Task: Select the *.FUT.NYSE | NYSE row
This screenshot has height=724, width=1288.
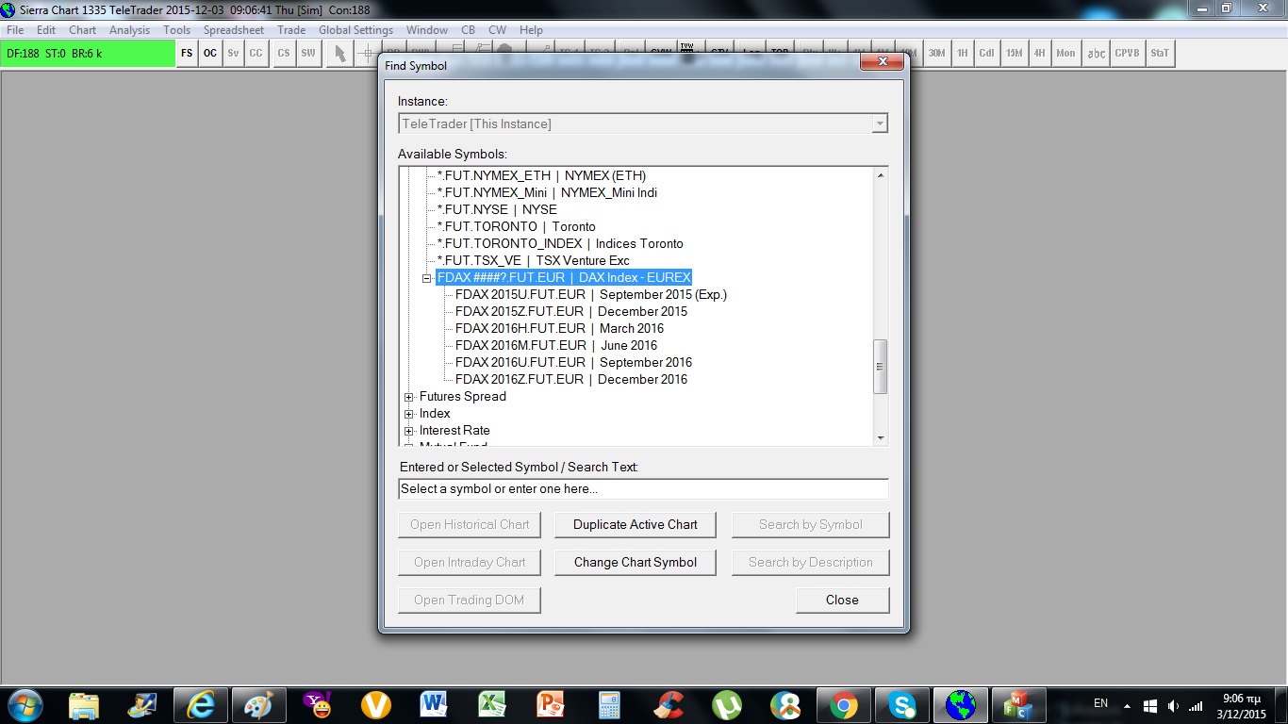Action: tap(497, 209)
